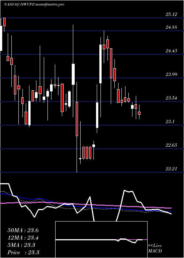184x258 pixels.
Task: Click the NASDAQ HWCPZ munafasutra.pro title text
Action: pyautogui.click(x=34, y=4)
